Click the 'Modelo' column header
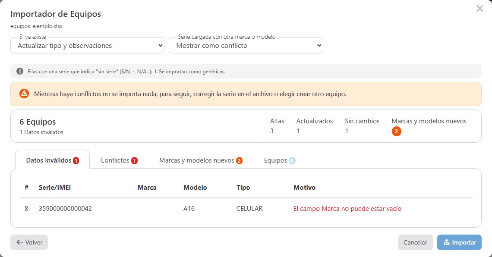 pyautogui.click(x=195, y=188)
